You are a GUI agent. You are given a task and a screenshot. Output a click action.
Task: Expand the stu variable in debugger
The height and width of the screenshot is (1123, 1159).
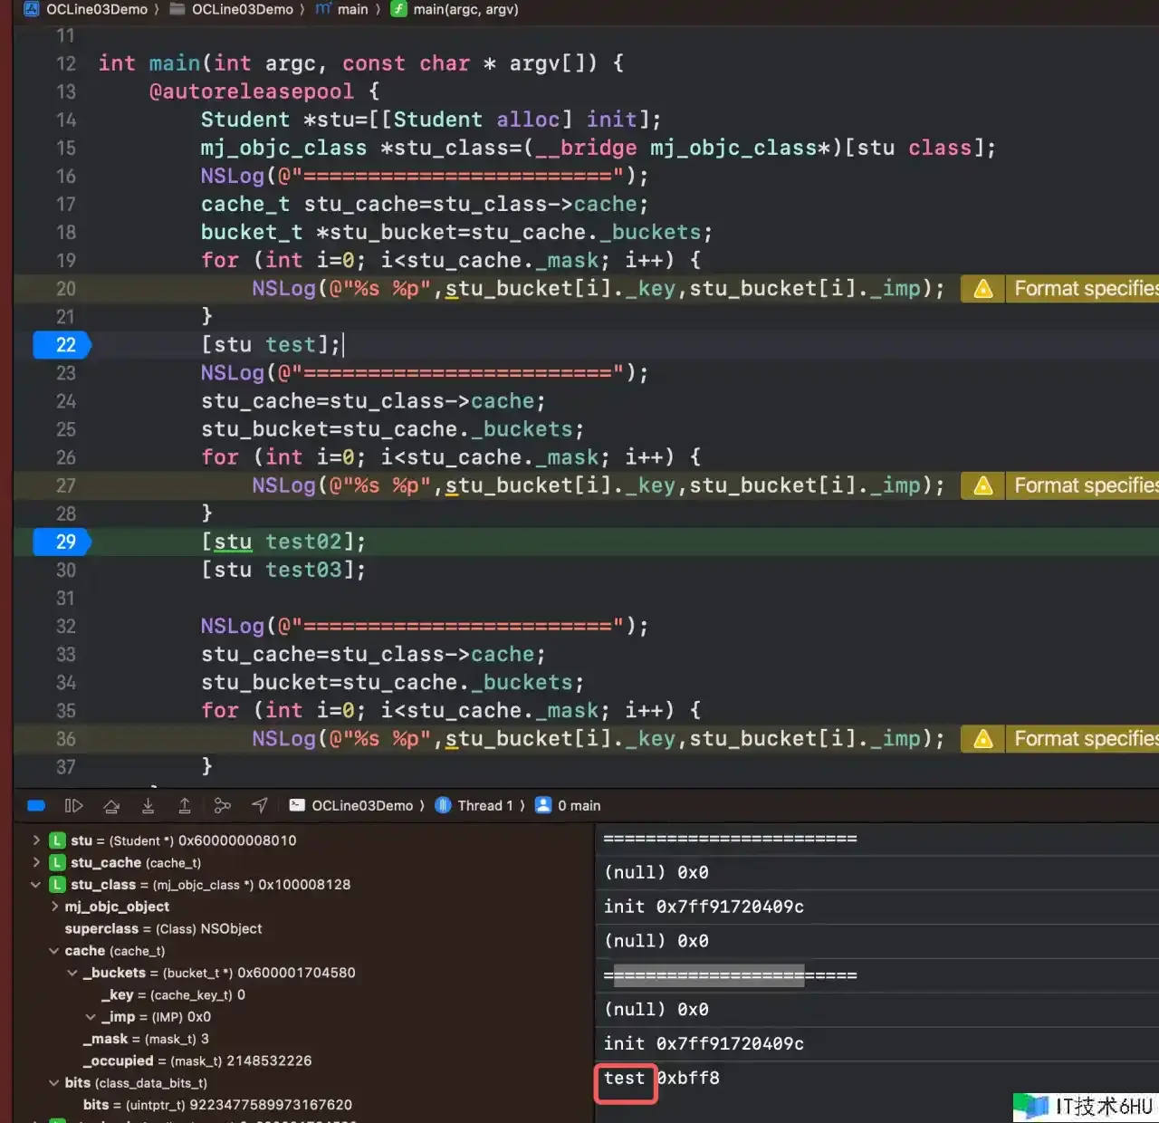click(36, 840)
